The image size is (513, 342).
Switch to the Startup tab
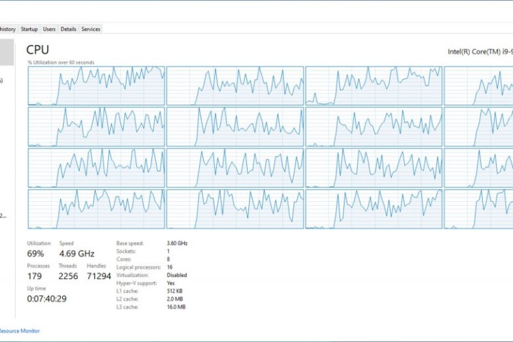[x=29, y=29]
